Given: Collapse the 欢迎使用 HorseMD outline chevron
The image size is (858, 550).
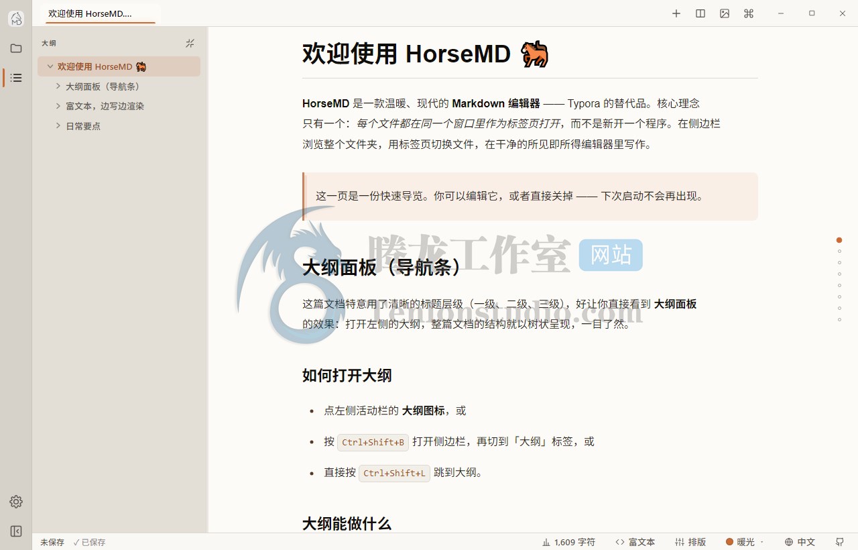Looking at the screenshot, I should (x=50, y=66).
